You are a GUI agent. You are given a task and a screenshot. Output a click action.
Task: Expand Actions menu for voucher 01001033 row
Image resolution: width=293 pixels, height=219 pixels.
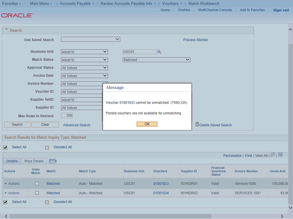12,183
